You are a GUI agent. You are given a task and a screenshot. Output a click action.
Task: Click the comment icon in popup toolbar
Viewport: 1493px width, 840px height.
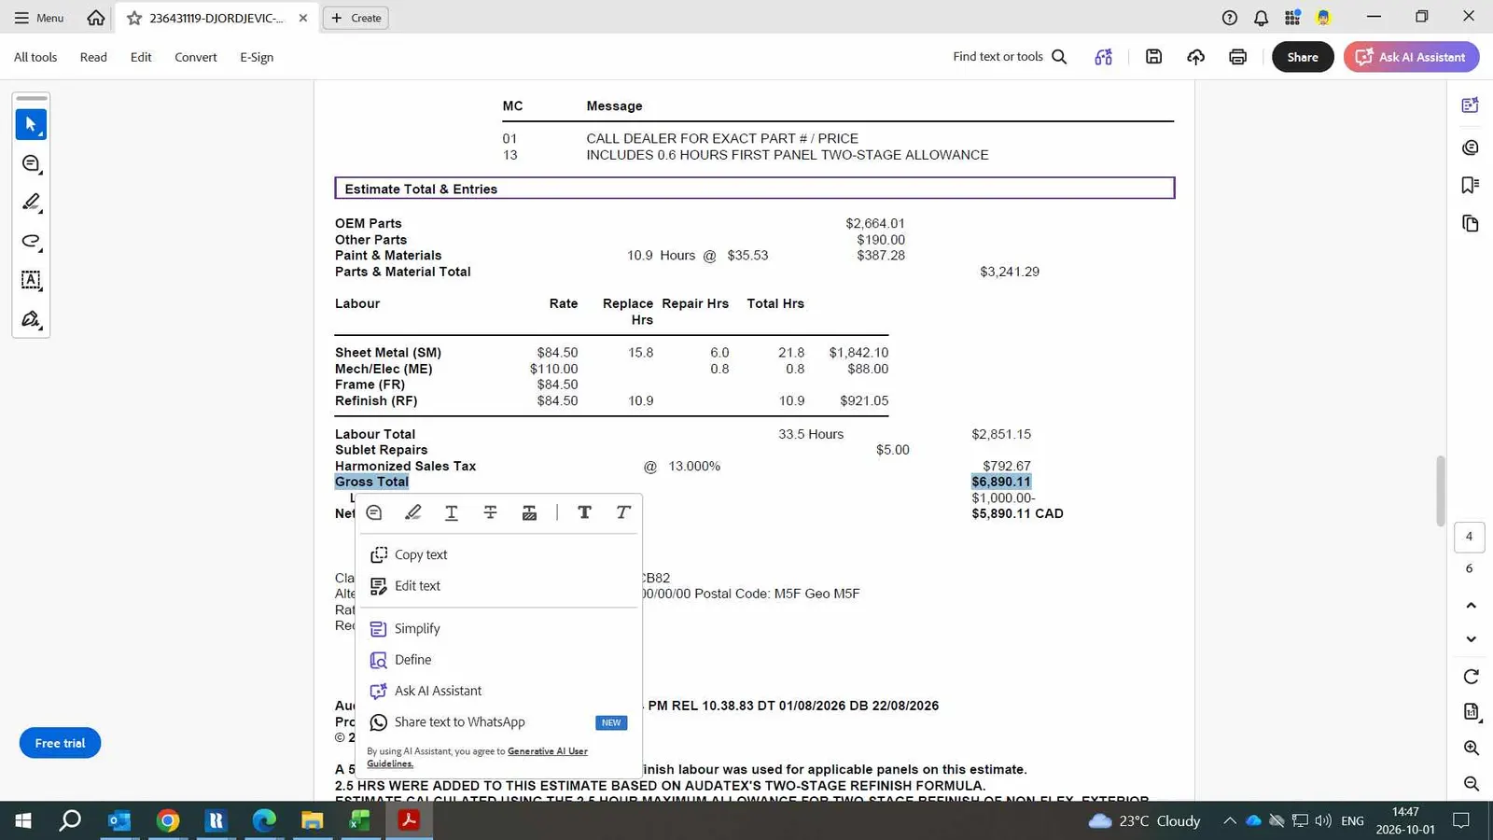[374, 512]
